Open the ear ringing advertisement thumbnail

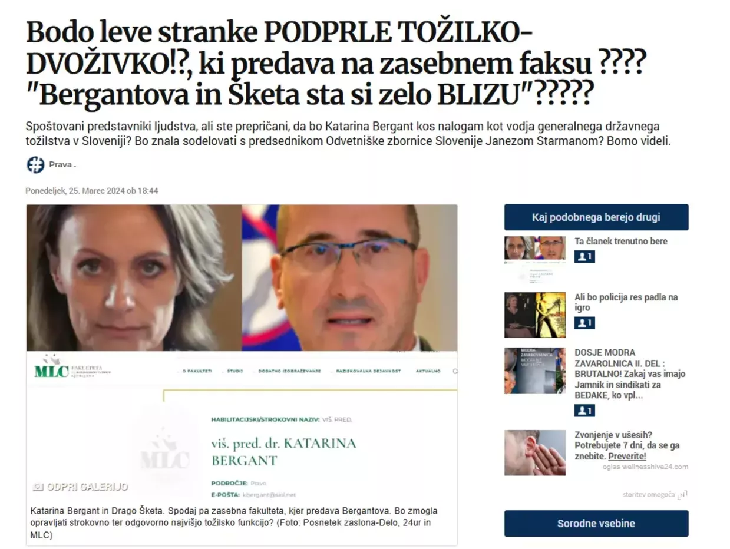pos(535,452)
